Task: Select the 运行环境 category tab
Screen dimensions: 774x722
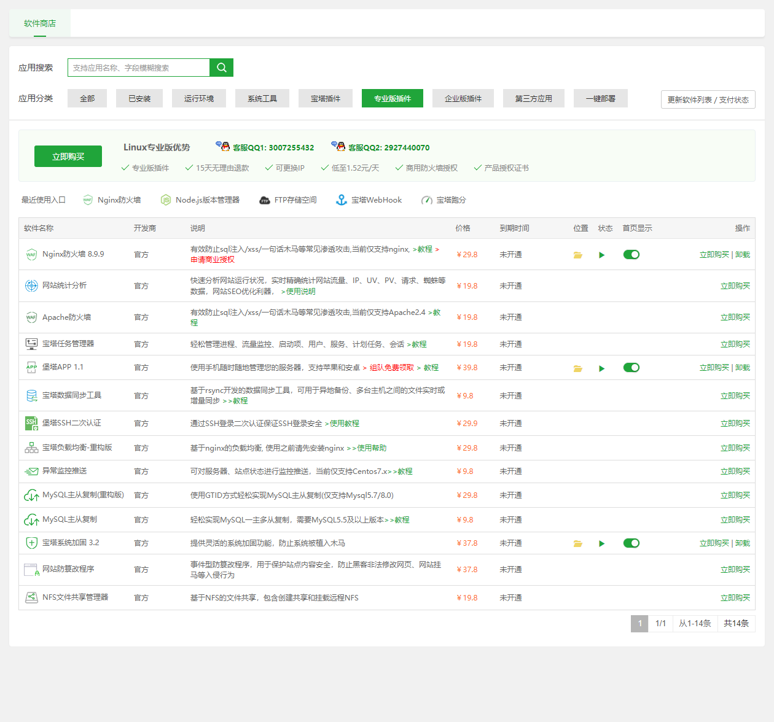Action: tap(198, 98)
